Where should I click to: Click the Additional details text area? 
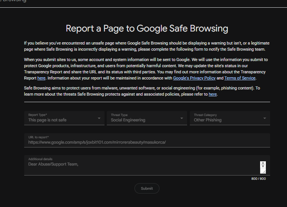tap(147, 165)
